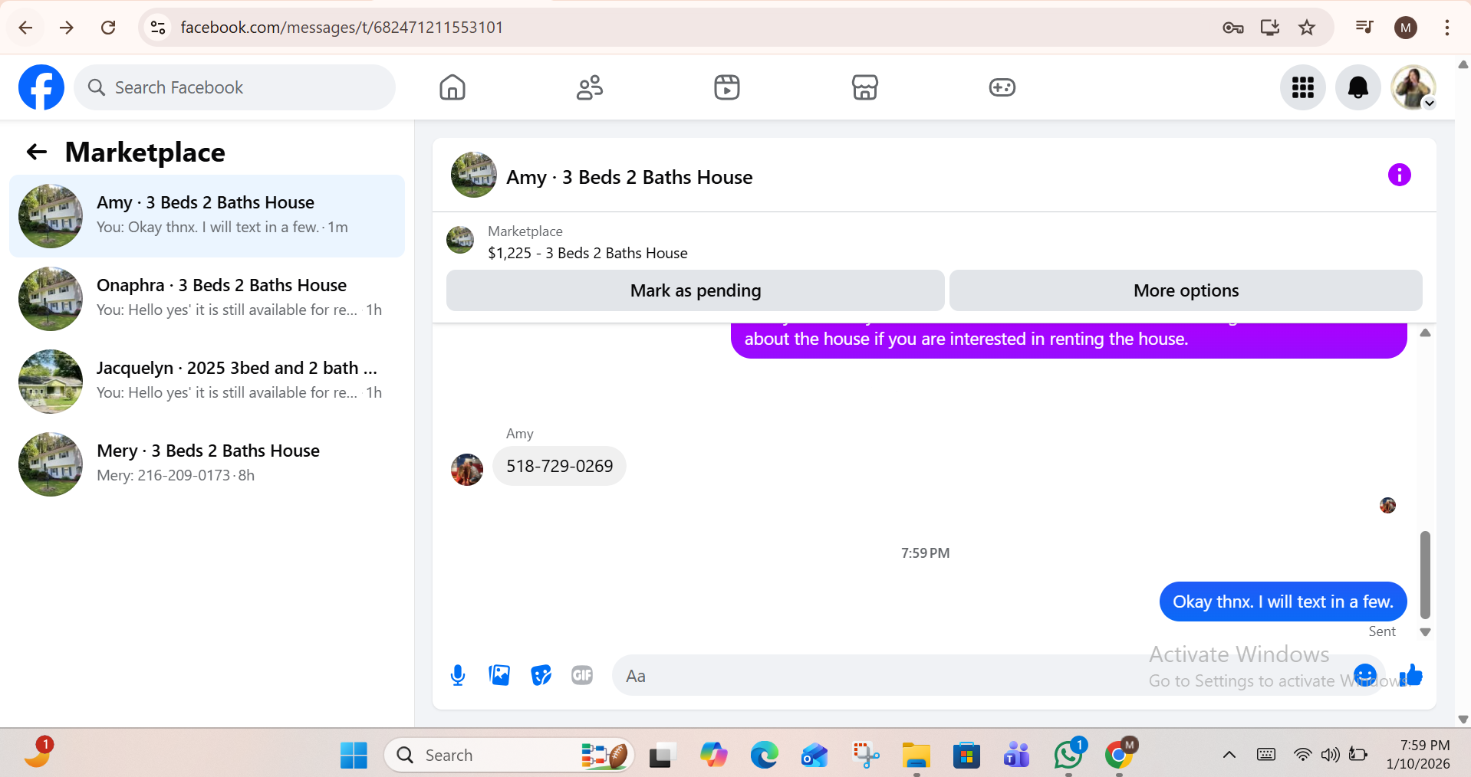Click the chat scroll up arrow
Screen dimensions: 1471x777
(1425, 333)
